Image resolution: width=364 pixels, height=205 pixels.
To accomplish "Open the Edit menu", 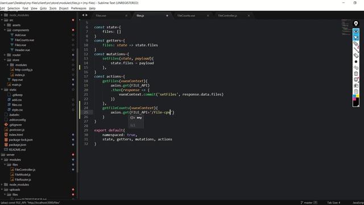I will point(2,9).
